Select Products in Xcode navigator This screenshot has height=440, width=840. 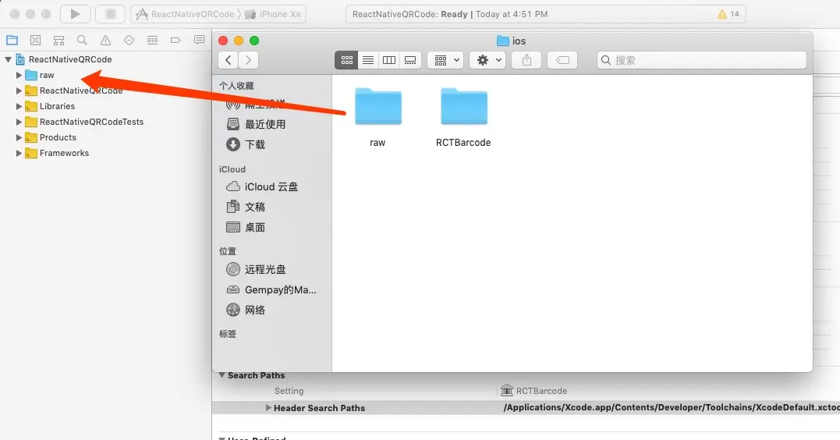(58, 137)
